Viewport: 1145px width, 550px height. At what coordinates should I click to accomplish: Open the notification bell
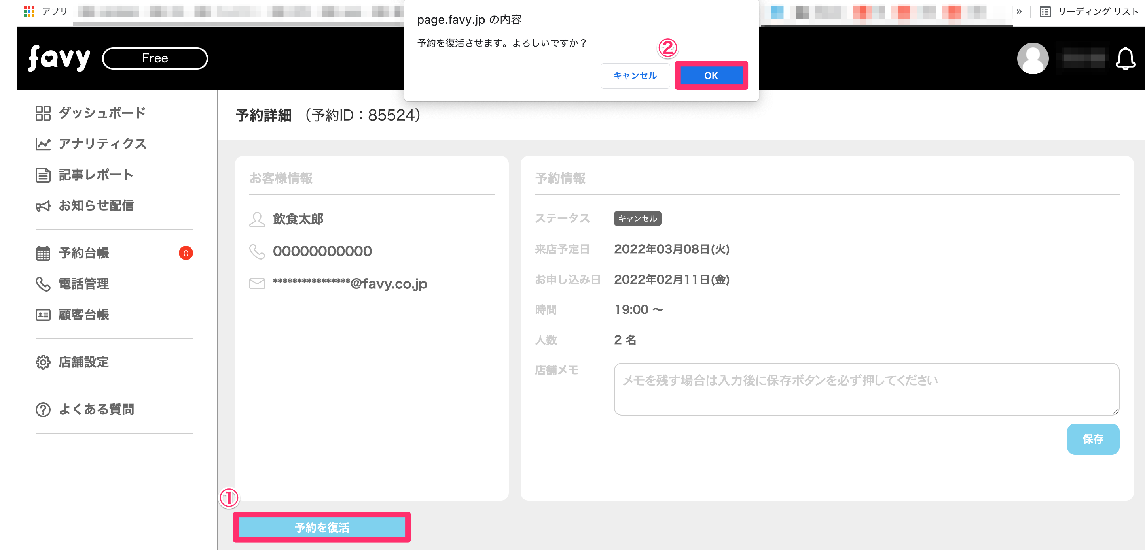pyautogui.click(x=1125, y=58)
